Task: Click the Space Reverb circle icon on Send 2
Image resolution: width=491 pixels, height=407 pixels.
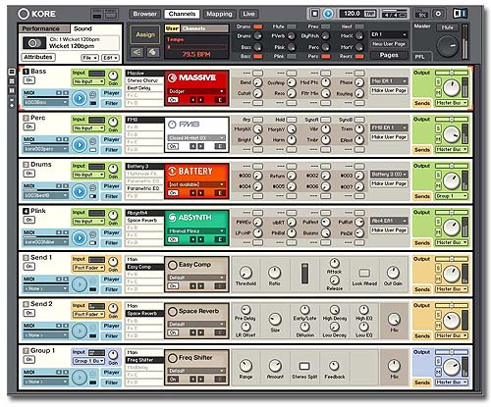Action: (x=172, y=312)
